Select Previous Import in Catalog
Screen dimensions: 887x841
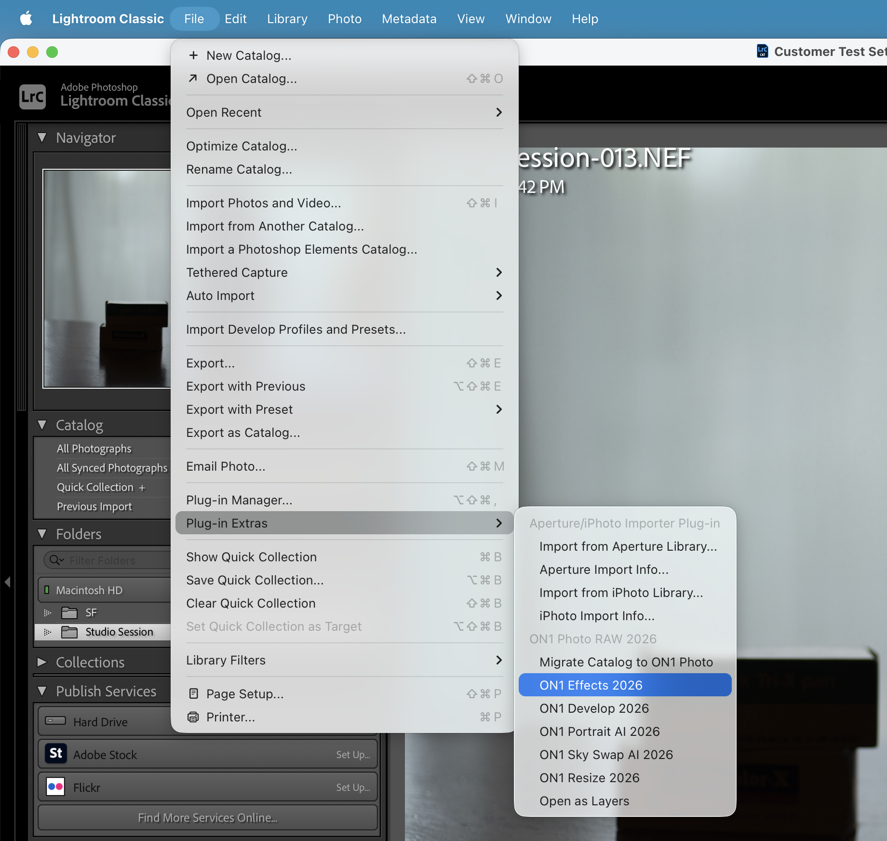coord(94,506)
